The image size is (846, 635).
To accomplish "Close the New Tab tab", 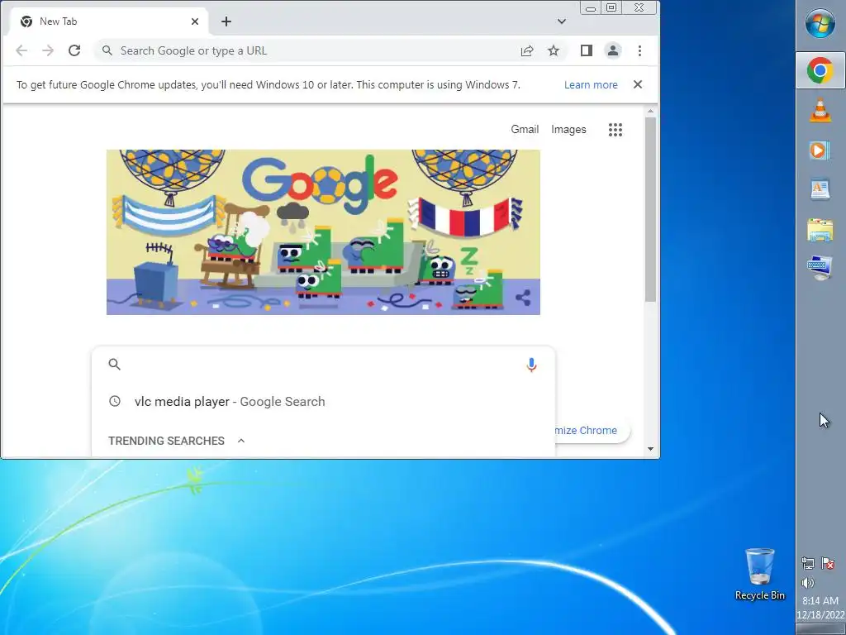I will point(195,21).
